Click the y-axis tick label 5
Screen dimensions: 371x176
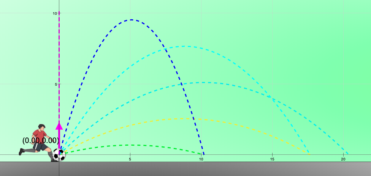pyautogui.click(x=55, y=84)
